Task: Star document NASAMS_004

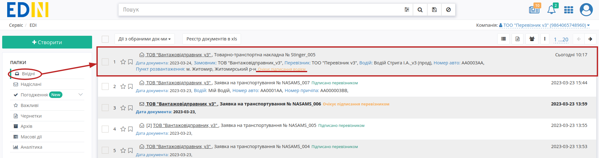Action: click(x=123, y=151)
